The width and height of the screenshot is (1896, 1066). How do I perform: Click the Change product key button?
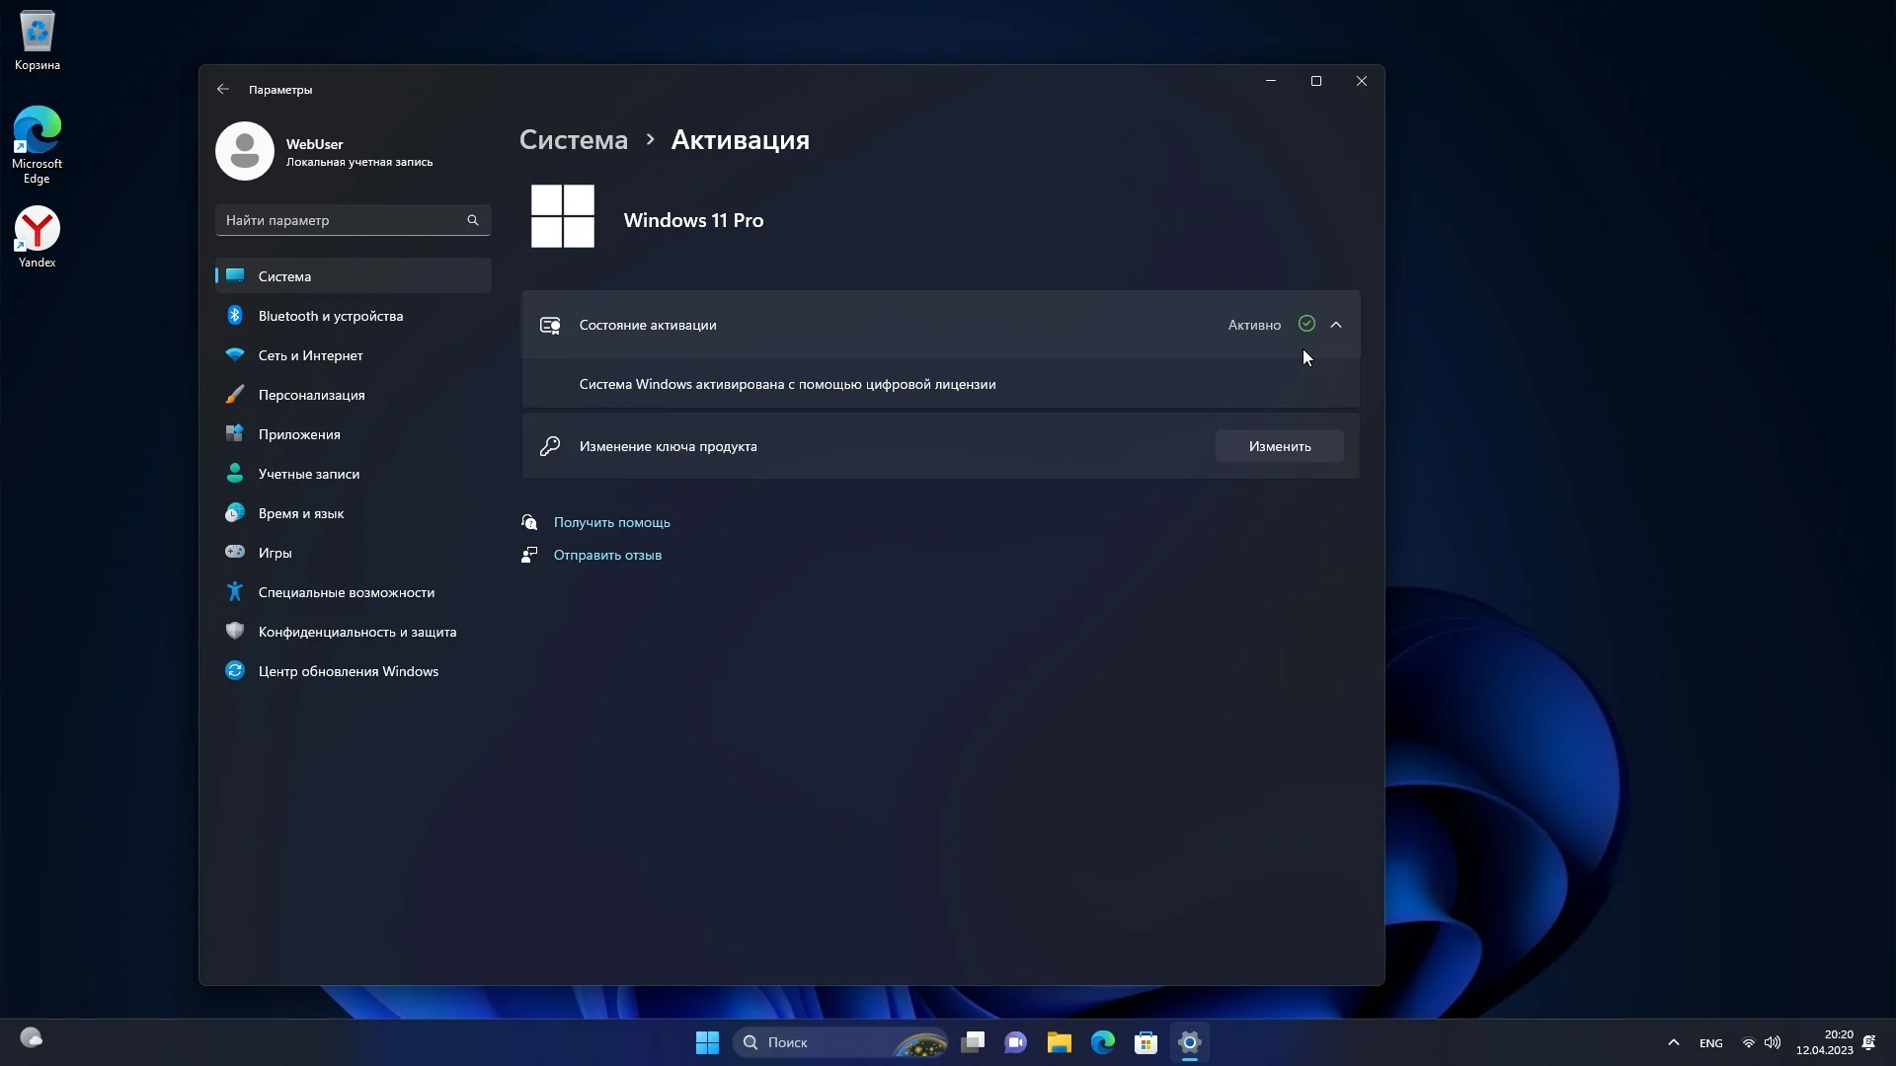click(x=1279, y=446)
